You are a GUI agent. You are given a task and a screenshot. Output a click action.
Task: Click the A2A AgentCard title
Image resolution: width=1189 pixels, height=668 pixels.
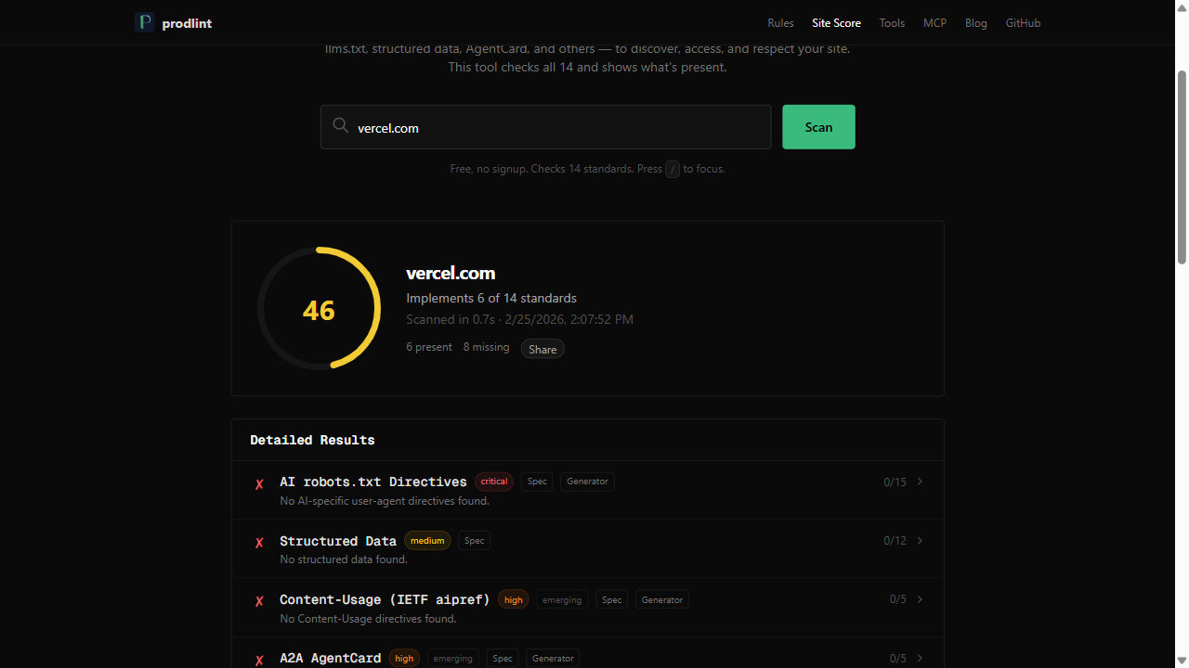pyautogui.click(x=331, y=658)
